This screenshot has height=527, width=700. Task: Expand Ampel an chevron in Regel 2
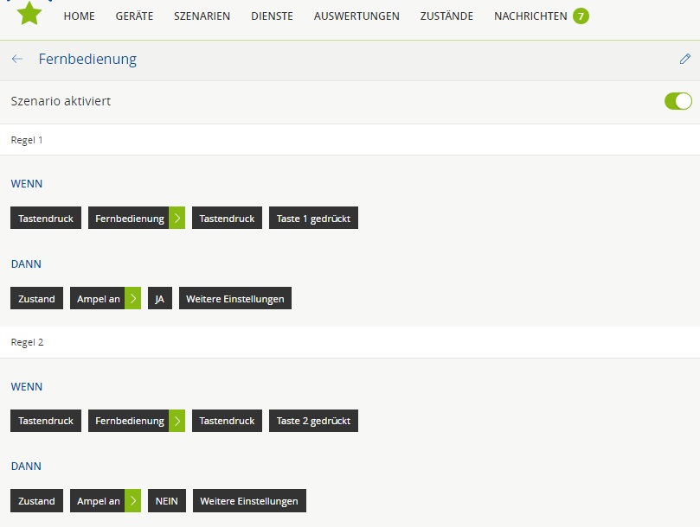132,501
